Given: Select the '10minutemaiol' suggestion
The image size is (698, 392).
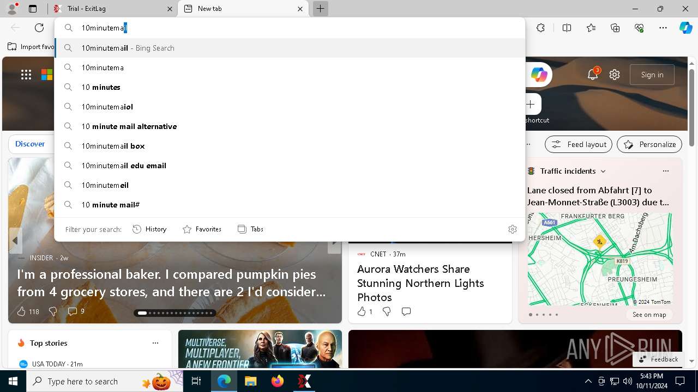Looking at the screenshot, I should point(290,107).
